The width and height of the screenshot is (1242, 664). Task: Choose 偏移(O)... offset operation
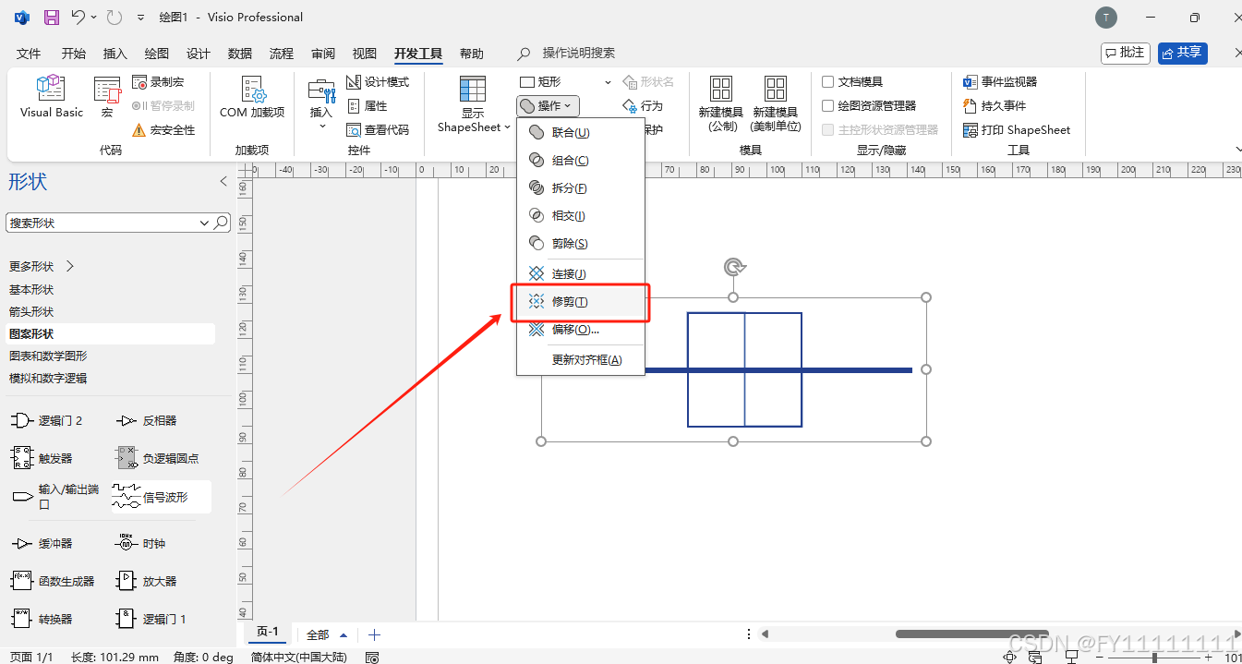pyautogui.click(x=580, y=330)
